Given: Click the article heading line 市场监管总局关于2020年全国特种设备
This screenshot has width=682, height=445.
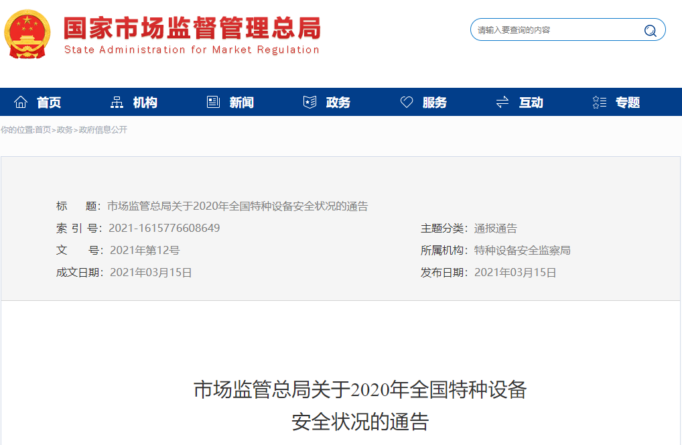Looking at the screenshot, I should point(360,389).
